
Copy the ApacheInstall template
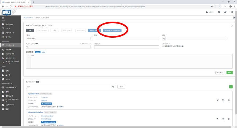(x=223, y=100)
